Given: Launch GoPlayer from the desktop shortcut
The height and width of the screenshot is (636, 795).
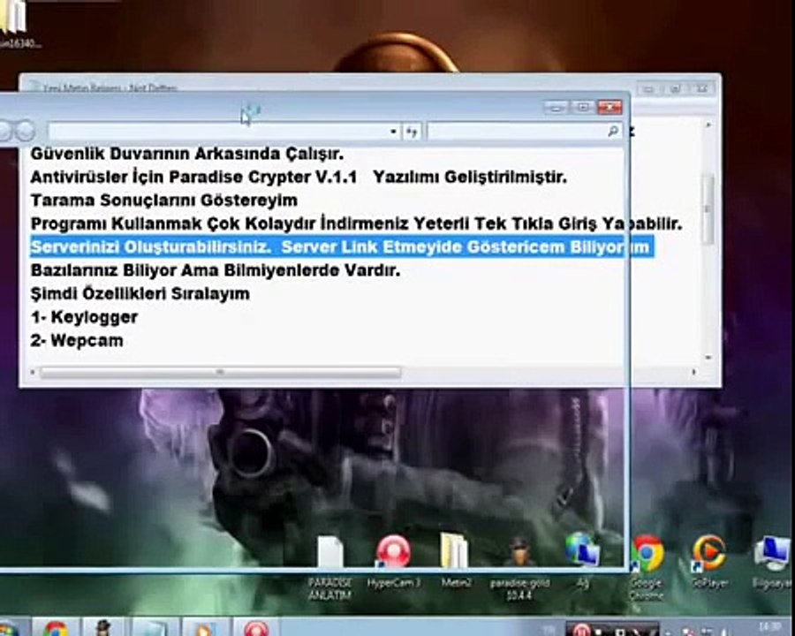Looking at the screenshot, I should (x=709, y=562).
